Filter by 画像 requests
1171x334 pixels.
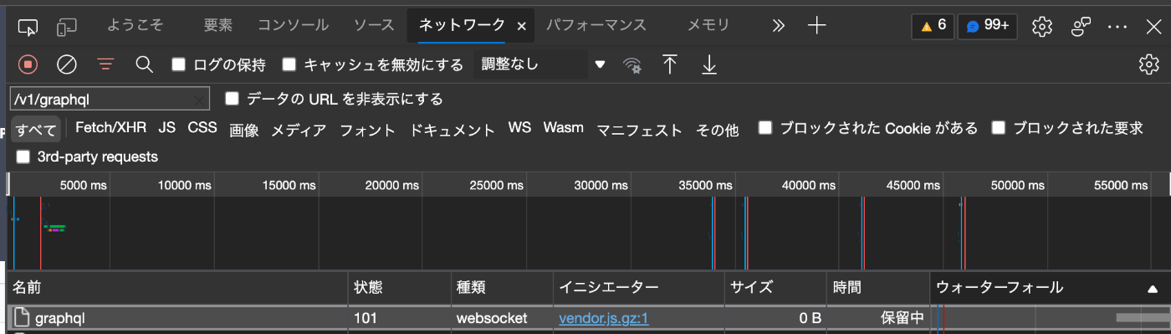pos(244,130)
